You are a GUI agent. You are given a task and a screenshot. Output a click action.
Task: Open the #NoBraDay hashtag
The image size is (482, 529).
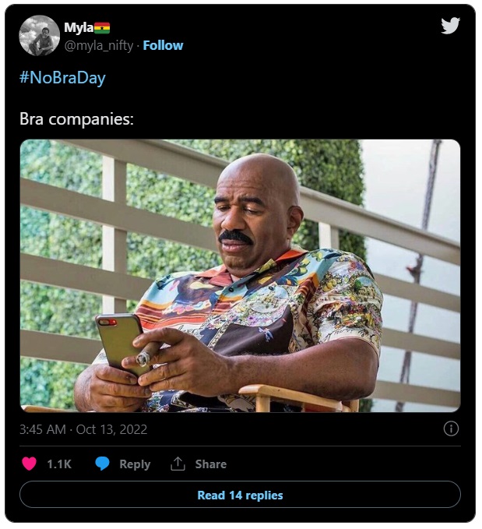62,78
